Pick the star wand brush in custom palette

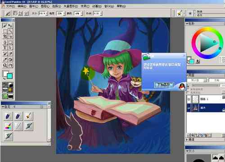[x=28, y=116]
